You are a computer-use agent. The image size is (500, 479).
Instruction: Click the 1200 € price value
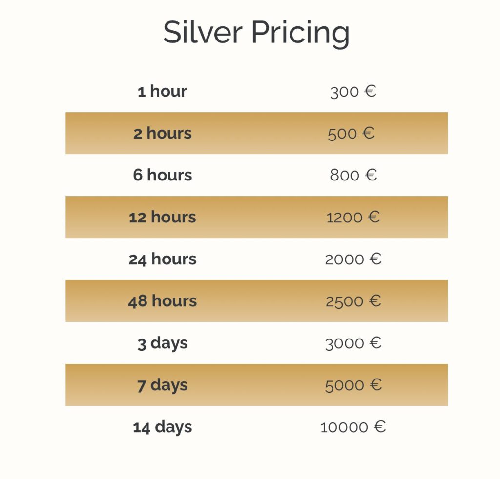coord(353,218)
